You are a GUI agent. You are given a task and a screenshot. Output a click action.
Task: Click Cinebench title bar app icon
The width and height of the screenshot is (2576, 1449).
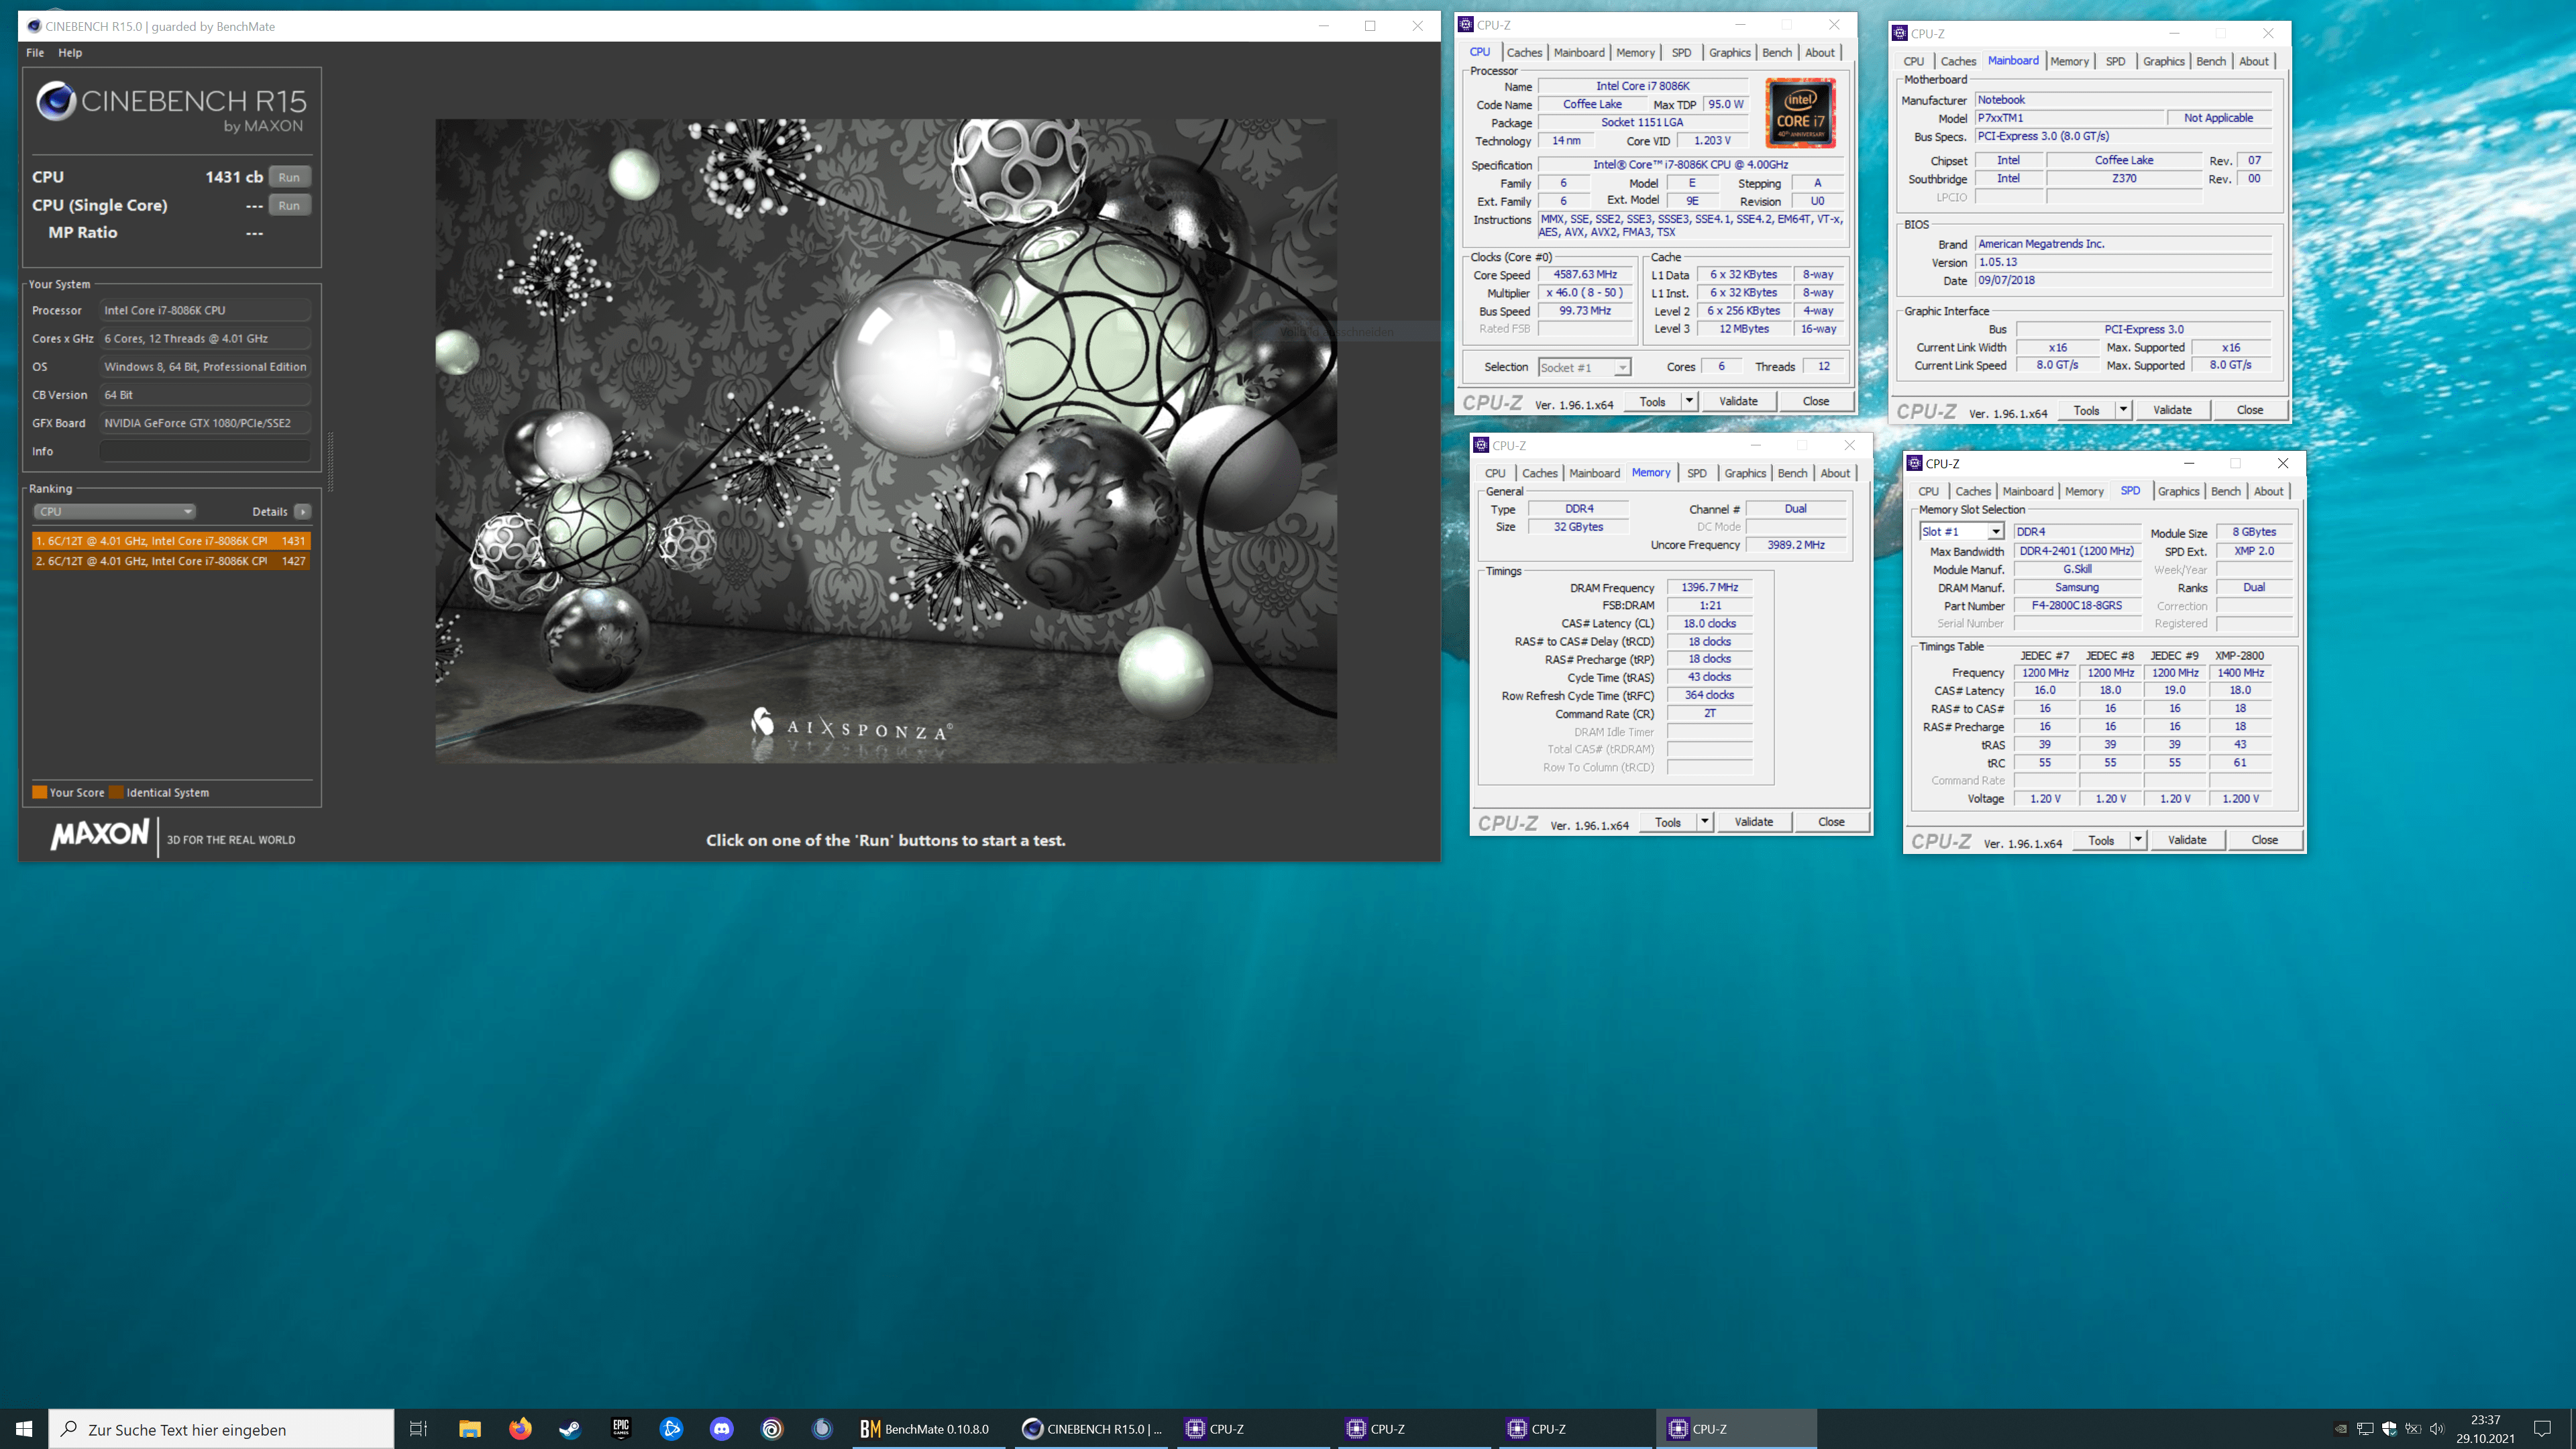pyautogui.click(x=34, y=26)
